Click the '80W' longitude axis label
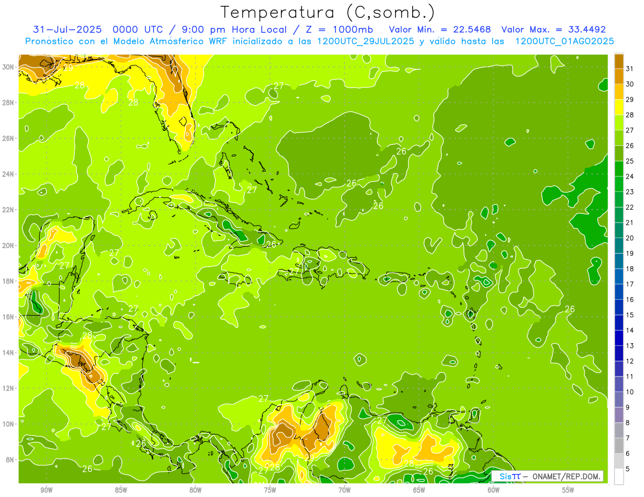 pos(195,490)
